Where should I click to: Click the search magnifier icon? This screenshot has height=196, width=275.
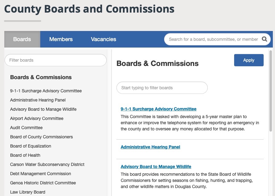coord(264,39)
